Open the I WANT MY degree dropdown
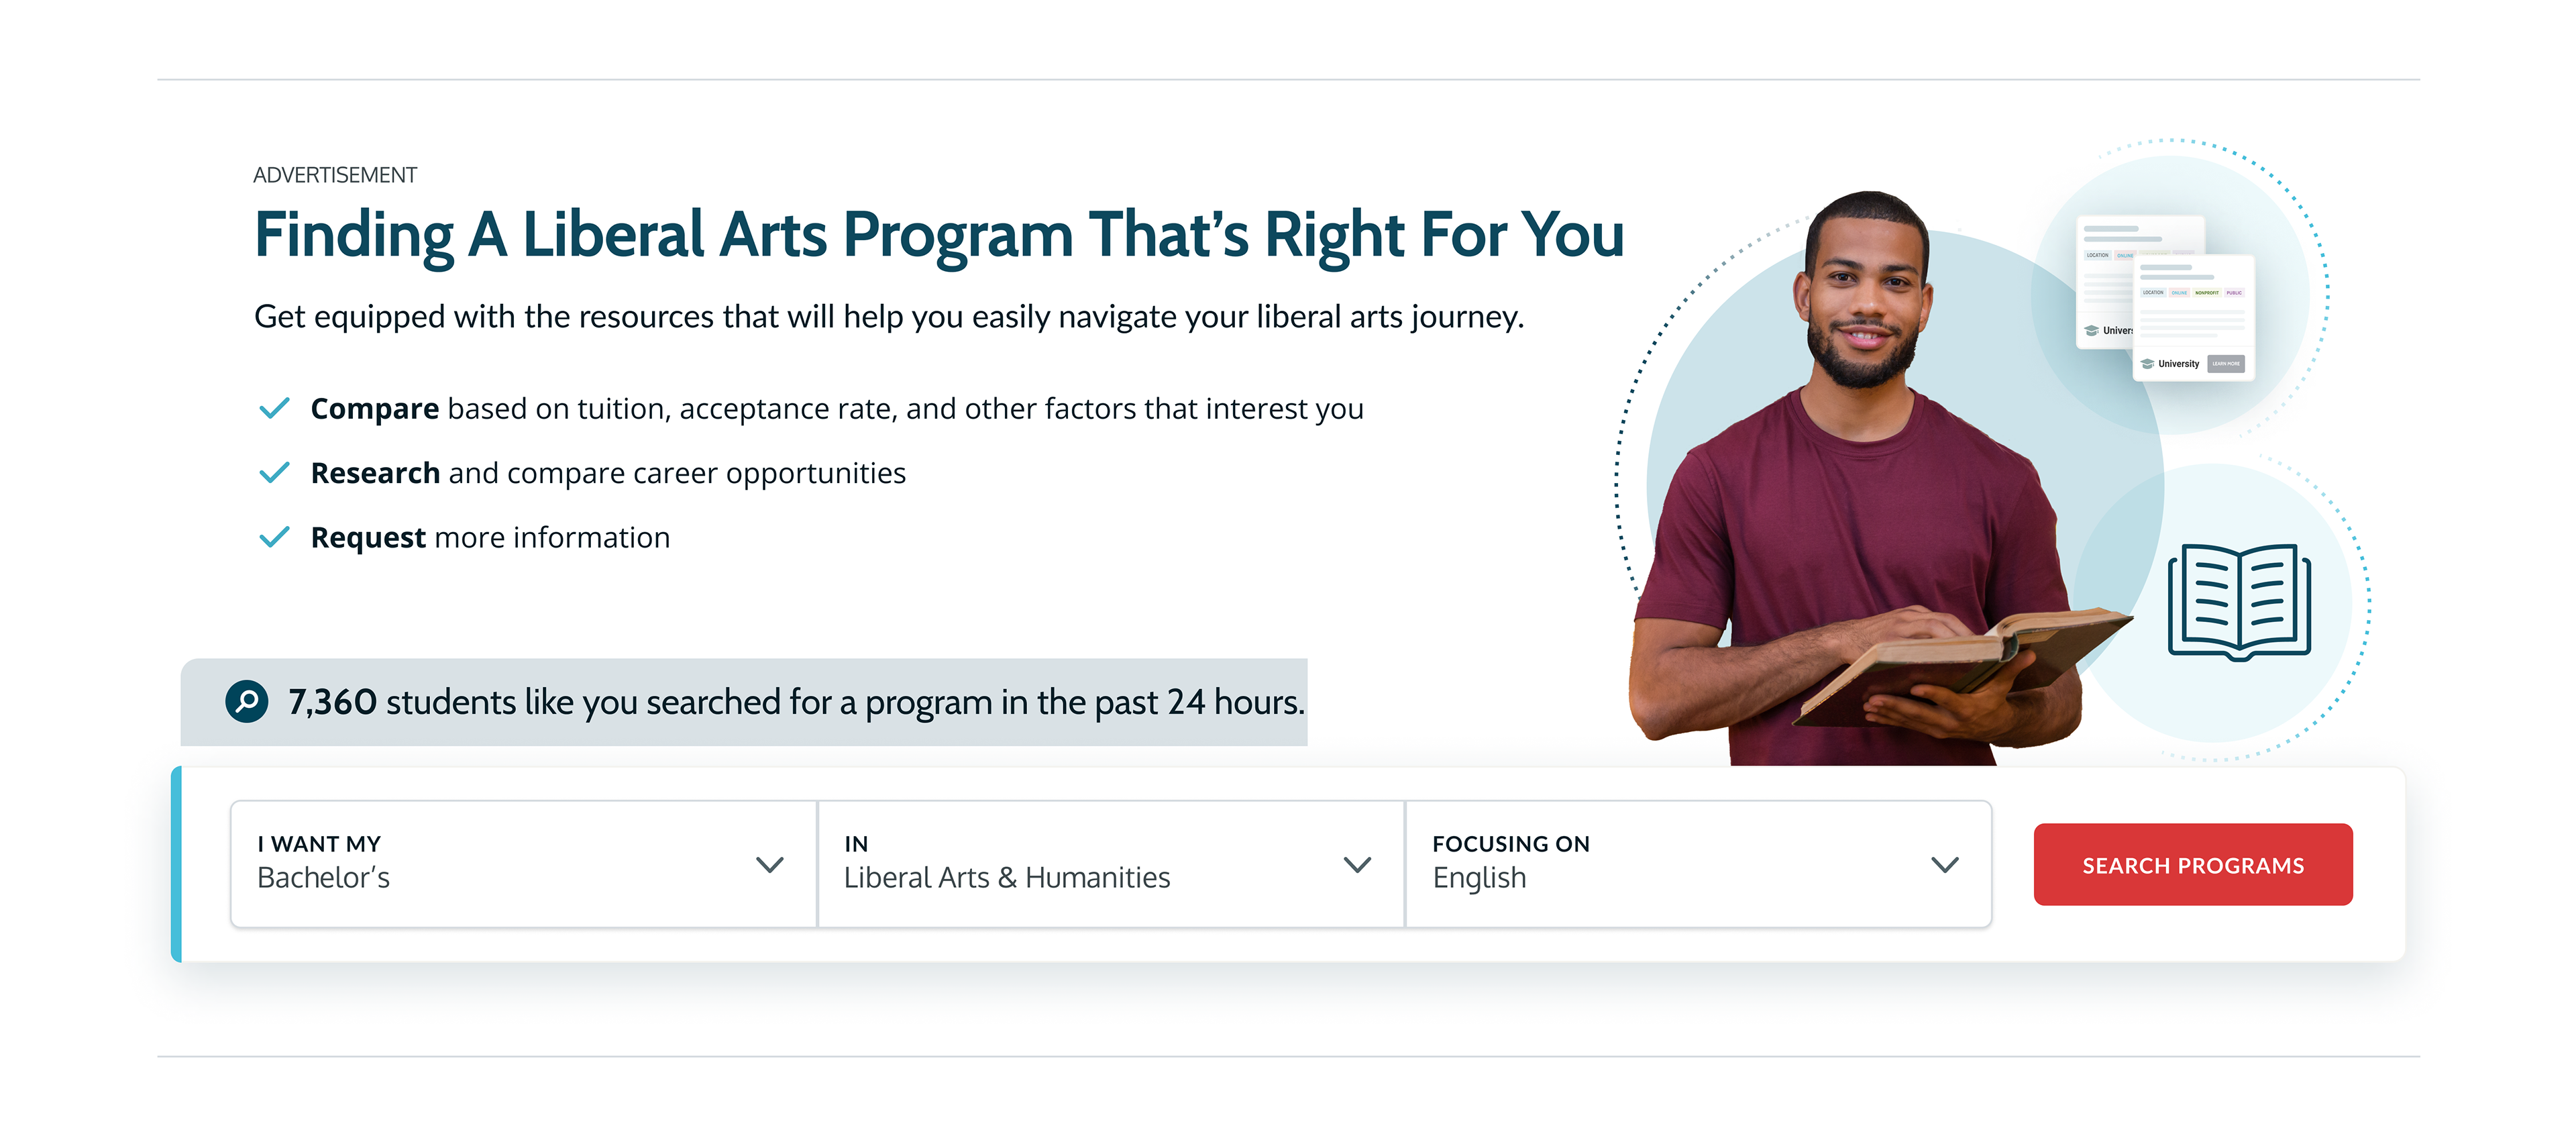 pos(523,864)
